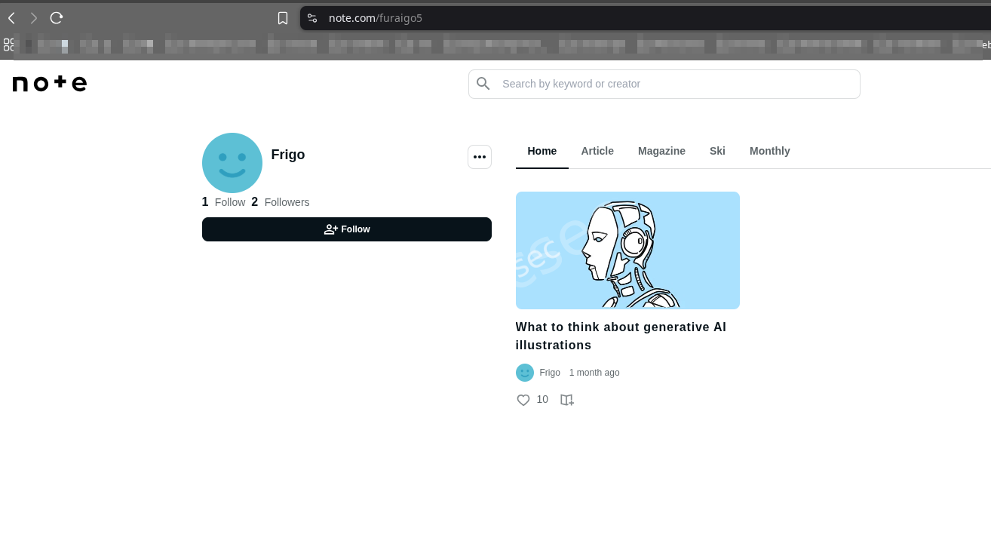The width and height of the screenshot is (991, 559).
Task: Open the Magazine tab
Action: click(661, 151)
